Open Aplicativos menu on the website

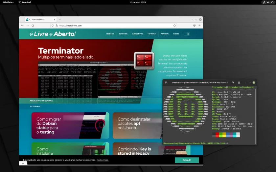(x=137, y=34)
